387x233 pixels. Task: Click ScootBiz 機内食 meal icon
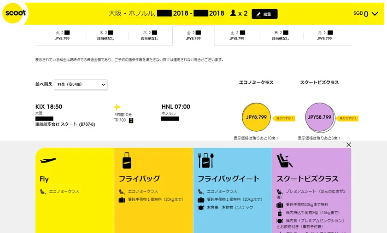coord(280,221)
